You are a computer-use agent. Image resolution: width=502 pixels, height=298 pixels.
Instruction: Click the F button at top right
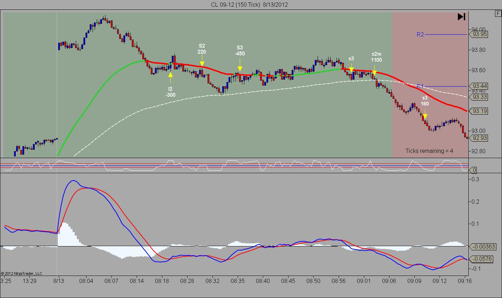pyautogui.click(x=498, y=14)
